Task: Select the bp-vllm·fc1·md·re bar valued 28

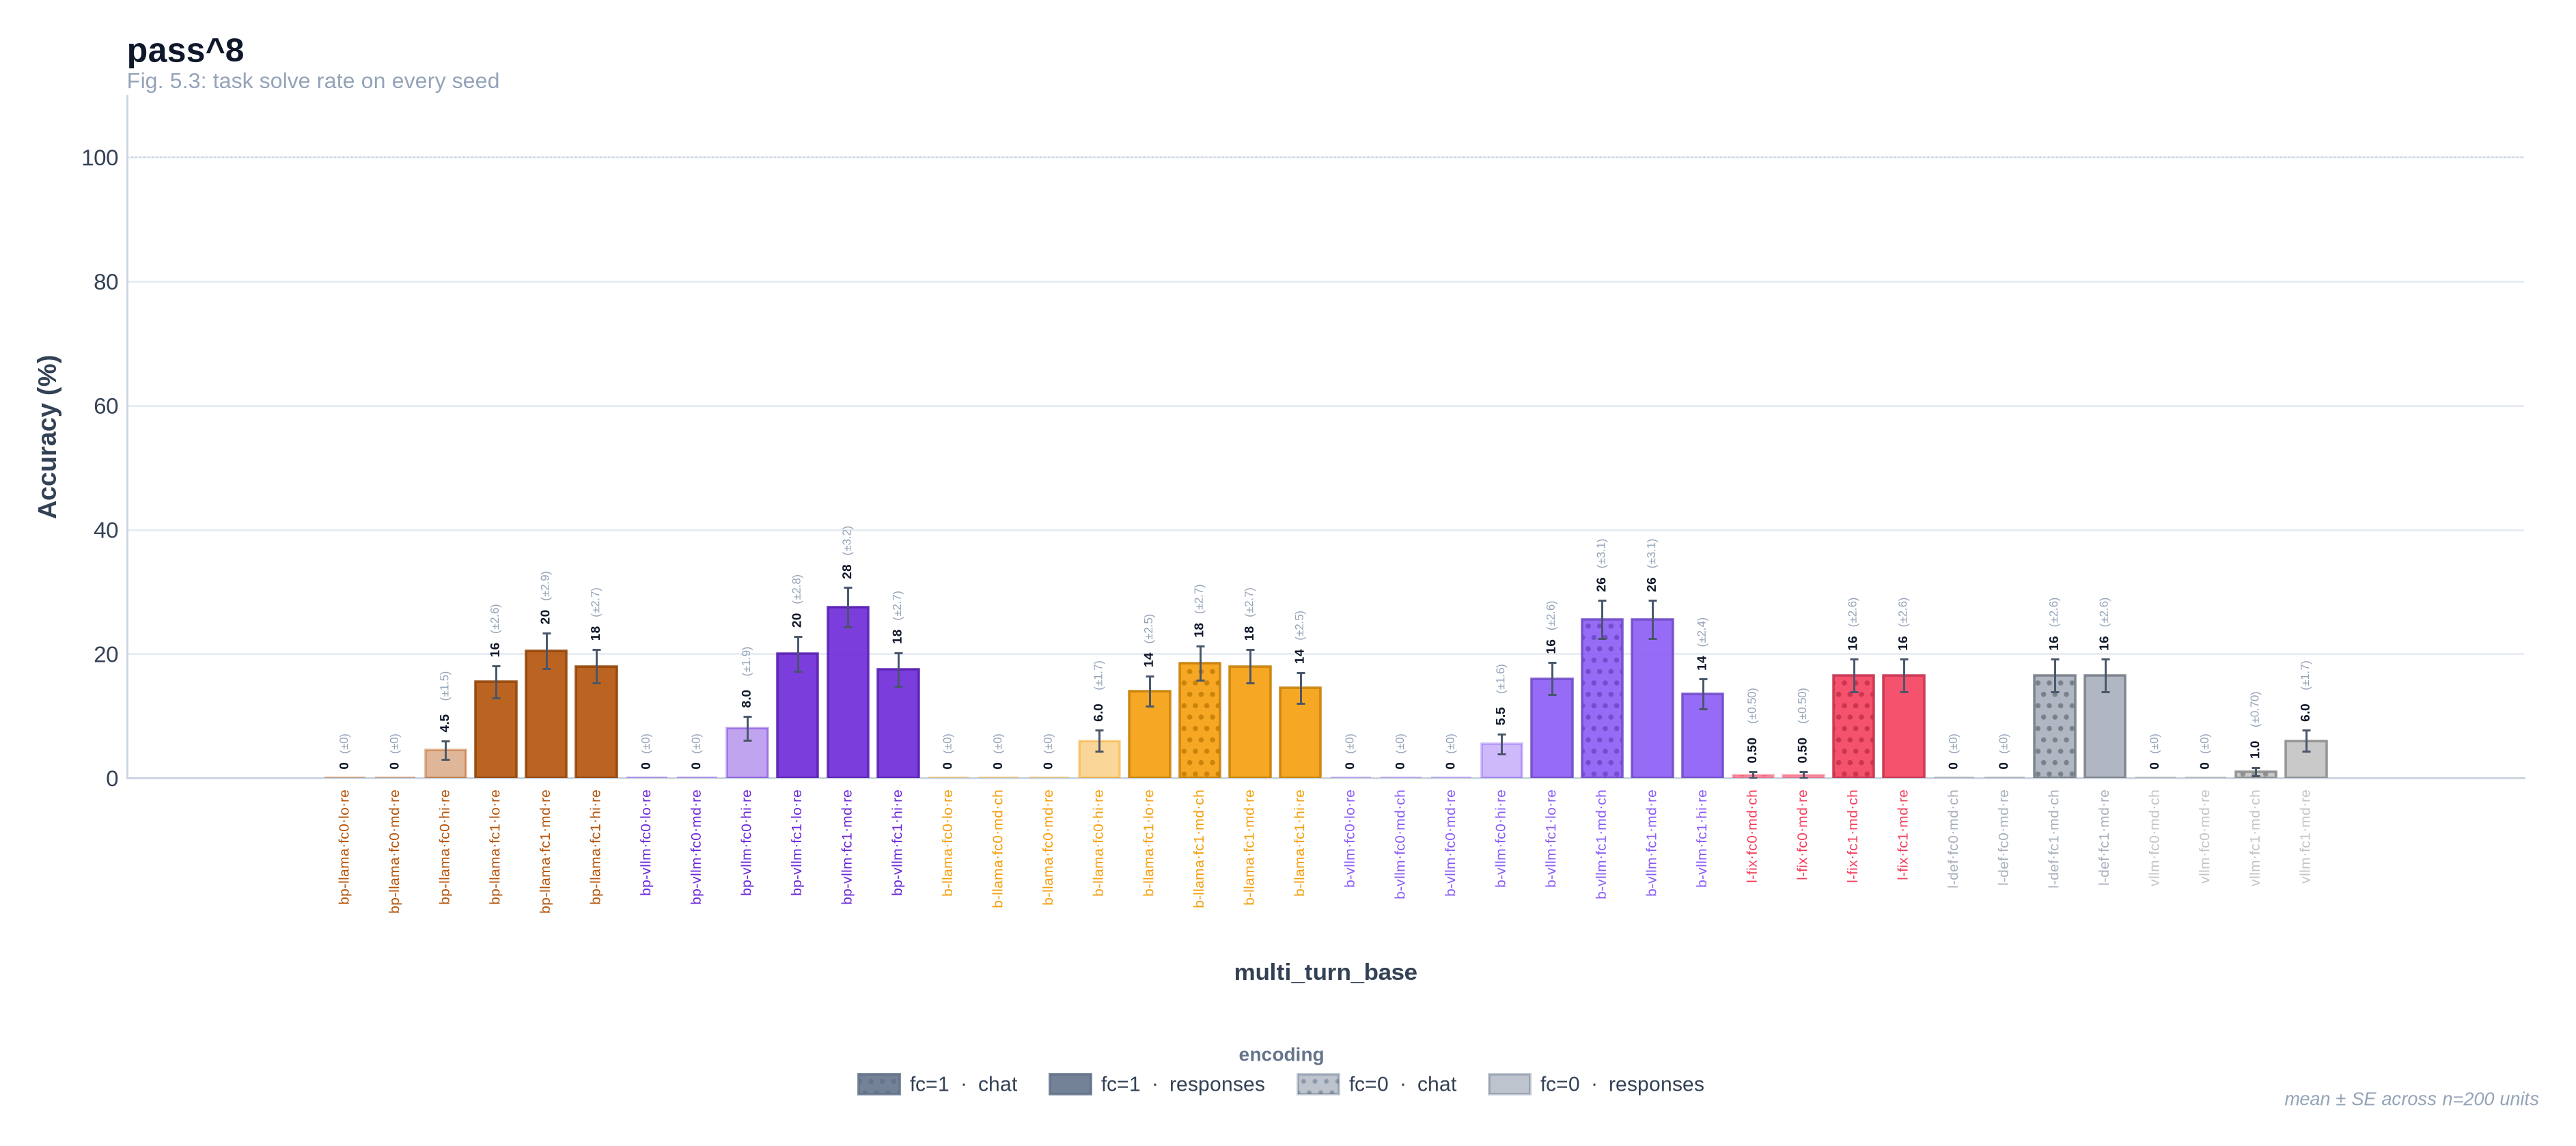Action: (847, 692)
